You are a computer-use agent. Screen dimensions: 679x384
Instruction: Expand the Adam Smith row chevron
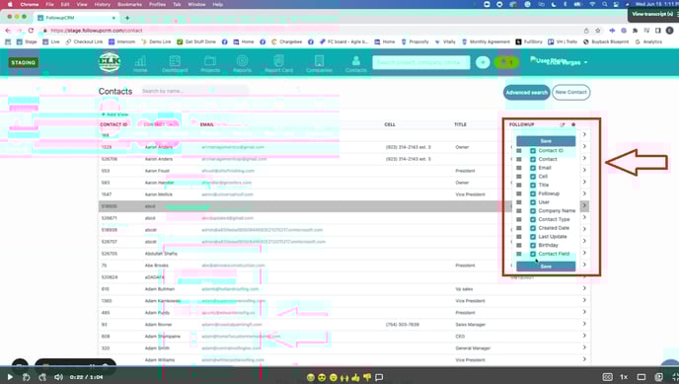[584, 347]
